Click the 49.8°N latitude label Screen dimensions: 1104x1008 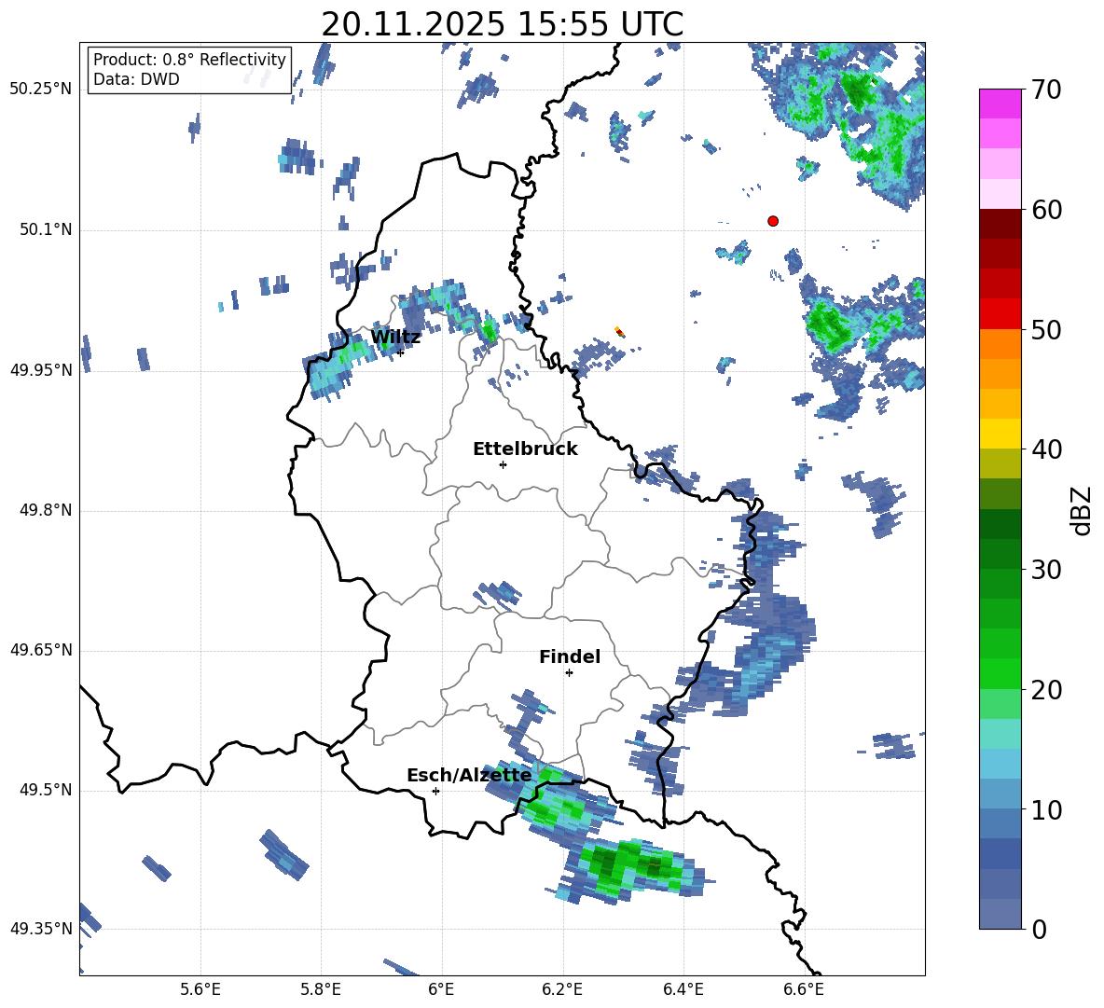click(x=45, y=510)
